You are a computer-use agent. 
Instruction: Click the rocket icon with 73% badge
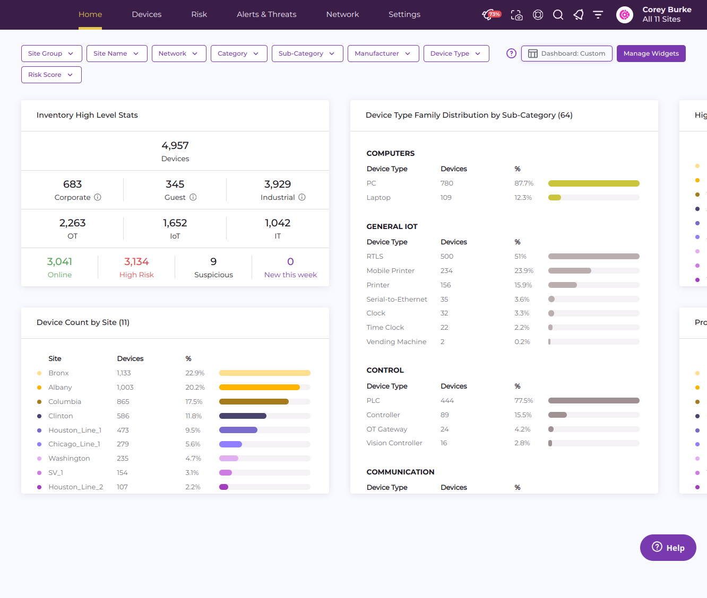[489, 15]
